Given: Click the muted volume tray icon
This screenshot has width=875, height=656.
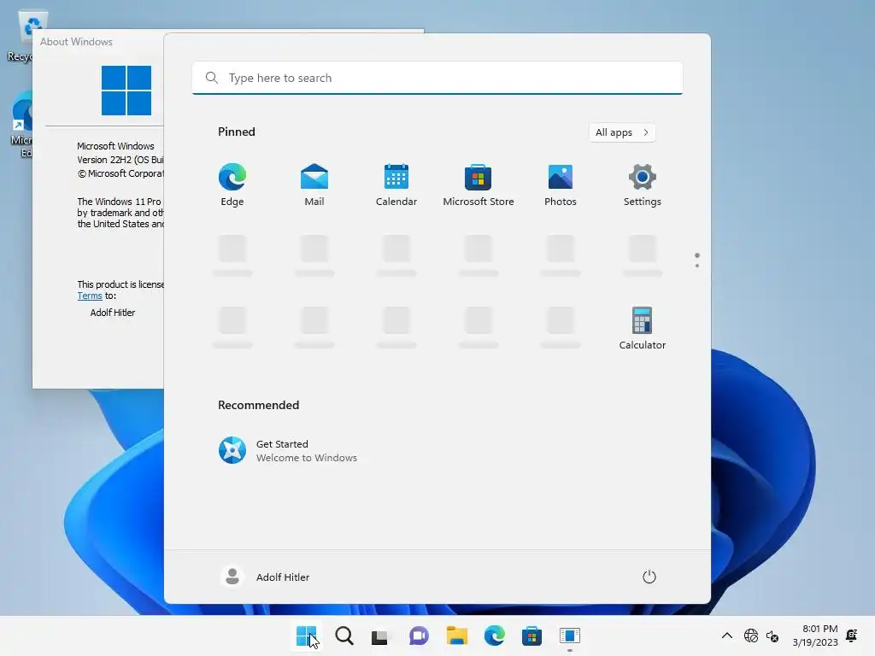Looking at the screenshot, I should [772, 635].
